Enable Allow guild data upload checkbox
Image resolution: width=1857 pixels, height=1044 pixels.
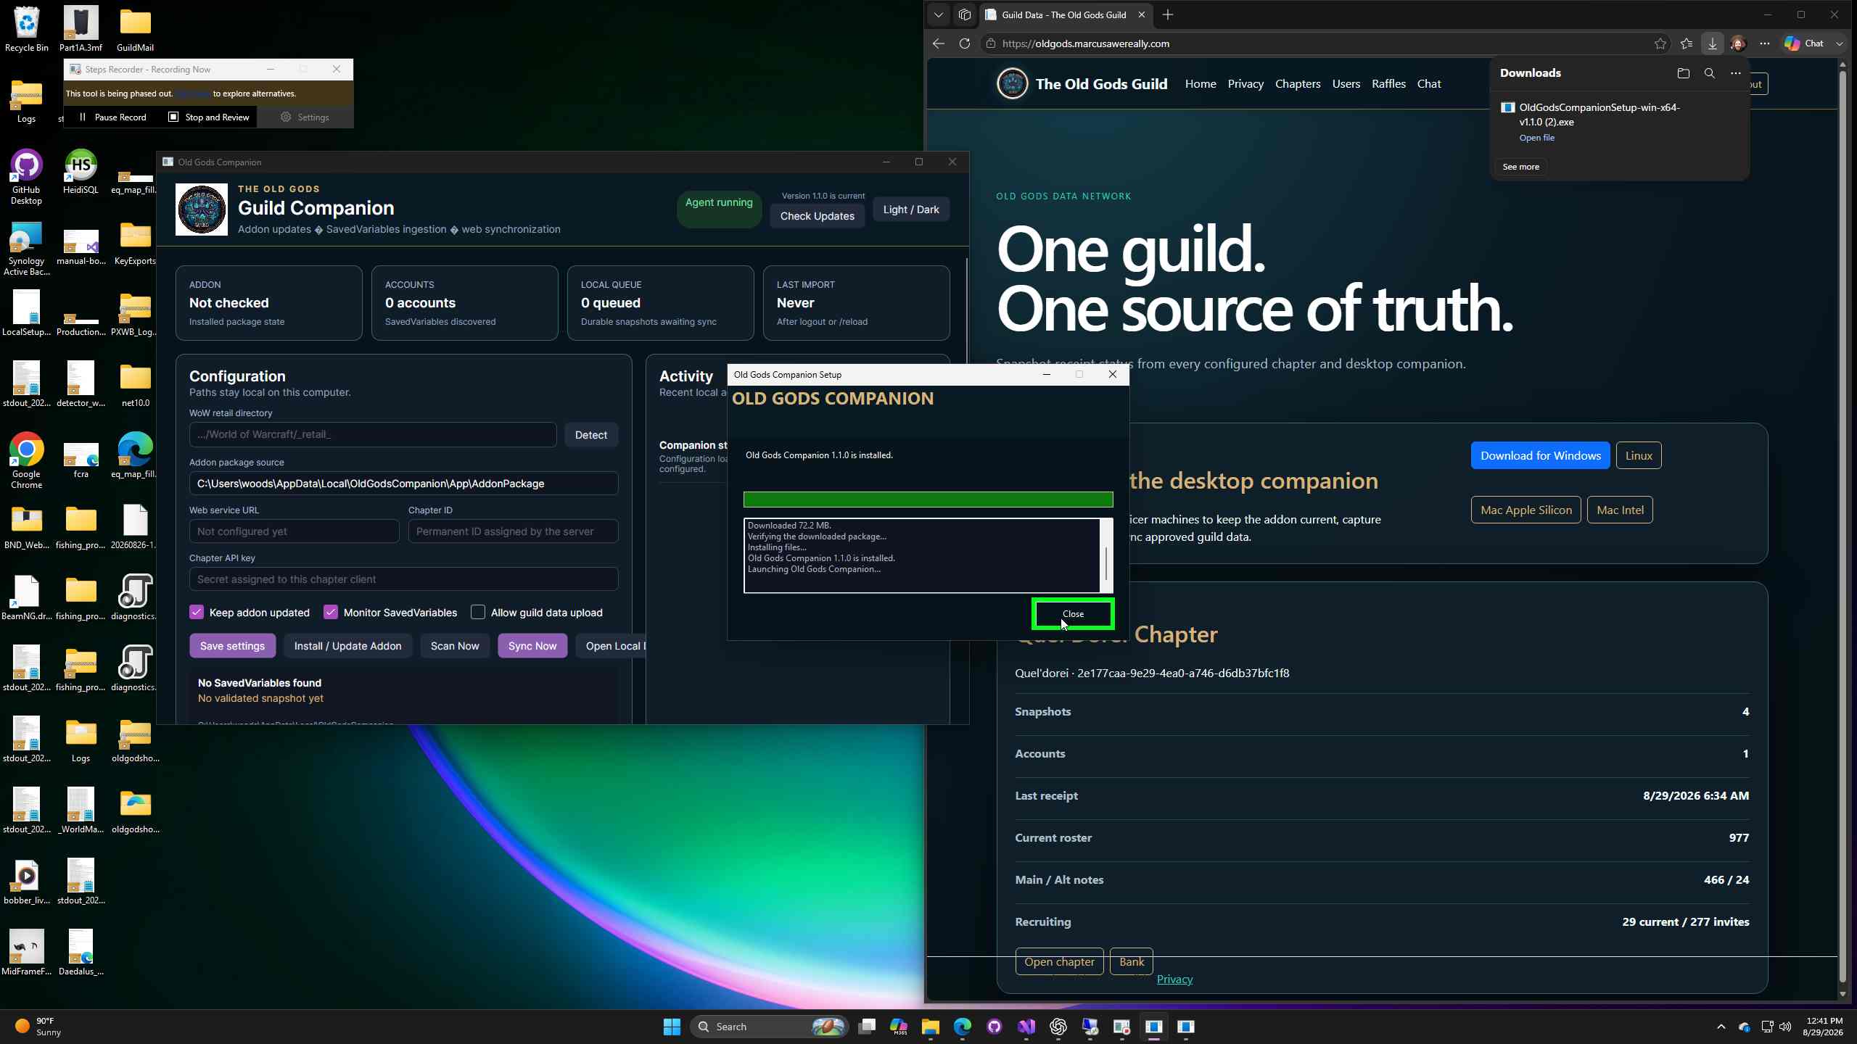pyautogui.click(x=478, y=613)
